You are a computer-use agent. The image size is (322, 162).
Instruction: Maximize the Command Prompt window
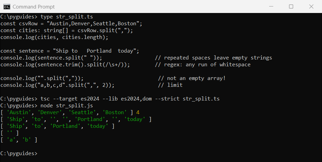click(291, 6)
